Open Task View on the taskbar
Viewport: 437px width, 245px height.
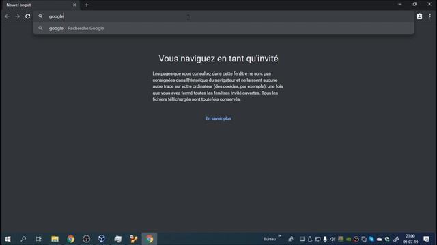point(38,239)
